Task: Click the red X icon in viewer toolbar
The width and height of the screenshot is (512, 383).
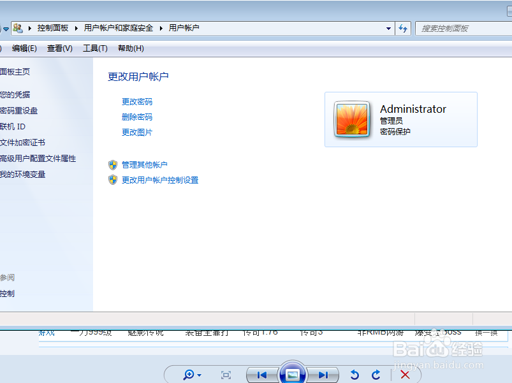Action: click(x=406, y=375)
